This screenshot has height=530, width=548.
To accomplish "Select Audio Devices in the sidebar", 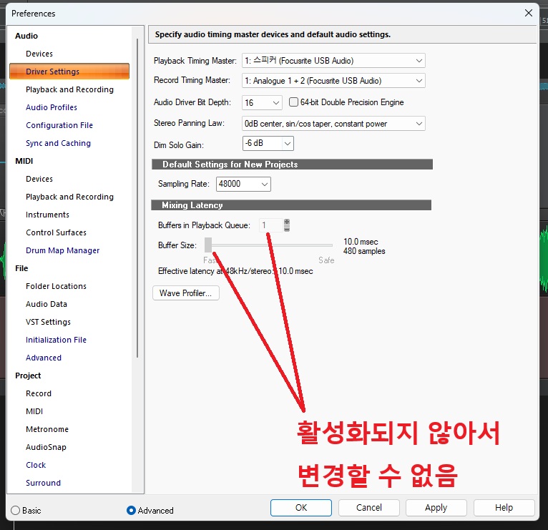I will (39, 54).
